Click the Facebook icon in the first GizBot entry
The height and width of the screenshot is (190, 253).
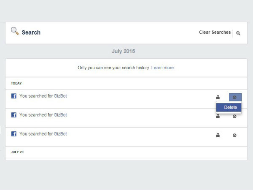pos(14,96)
